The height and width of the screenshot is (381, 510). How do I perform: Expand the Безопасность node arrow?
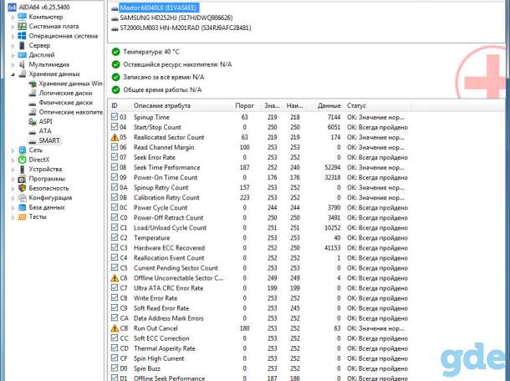pyautogui.click(x=13, y=188)
